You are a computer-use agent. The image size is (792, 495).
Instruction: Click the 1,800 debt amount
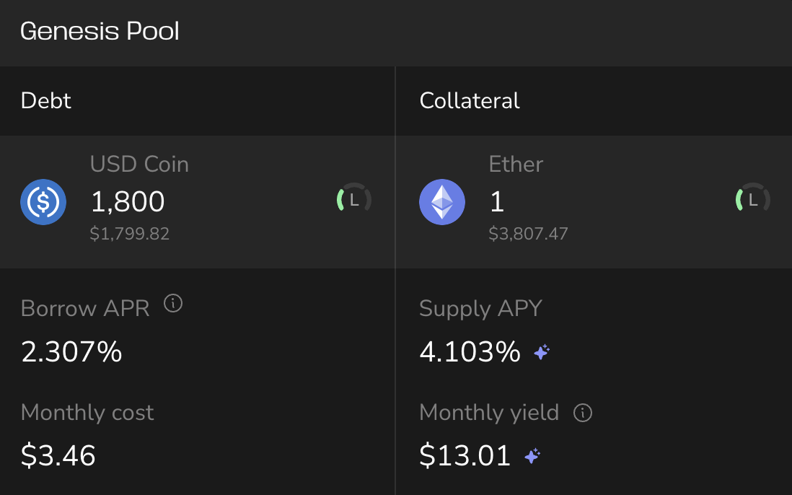(x=128, y=202)
